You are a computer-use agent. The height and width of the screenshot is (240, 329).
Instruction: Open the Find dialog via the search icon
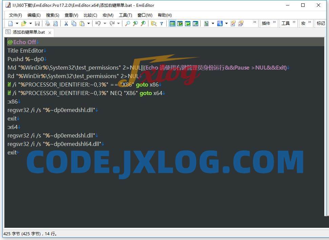(x=128, y=23)
